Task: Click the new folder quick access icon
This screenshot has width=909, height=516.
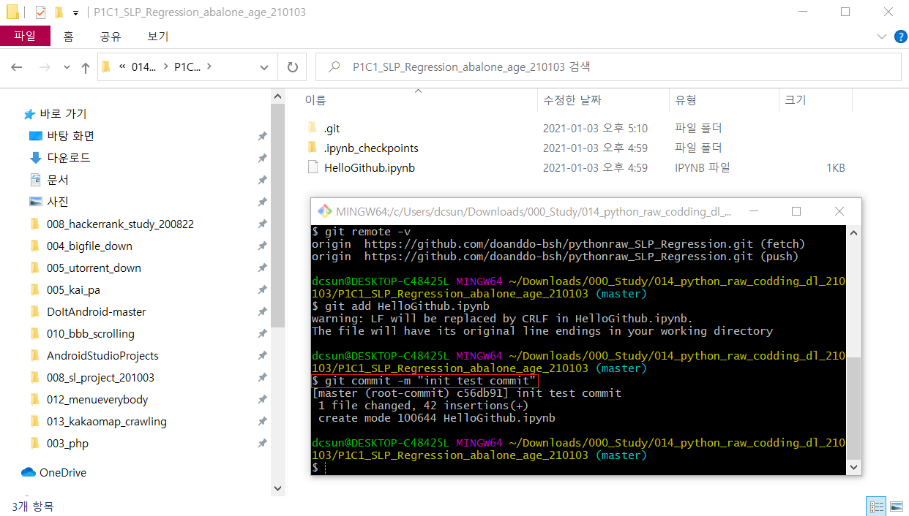Action: 59,12
